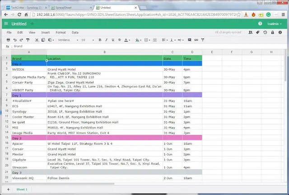Select the Paint format tool
This screenshot has width=289, height=195.
coord(28,40)
